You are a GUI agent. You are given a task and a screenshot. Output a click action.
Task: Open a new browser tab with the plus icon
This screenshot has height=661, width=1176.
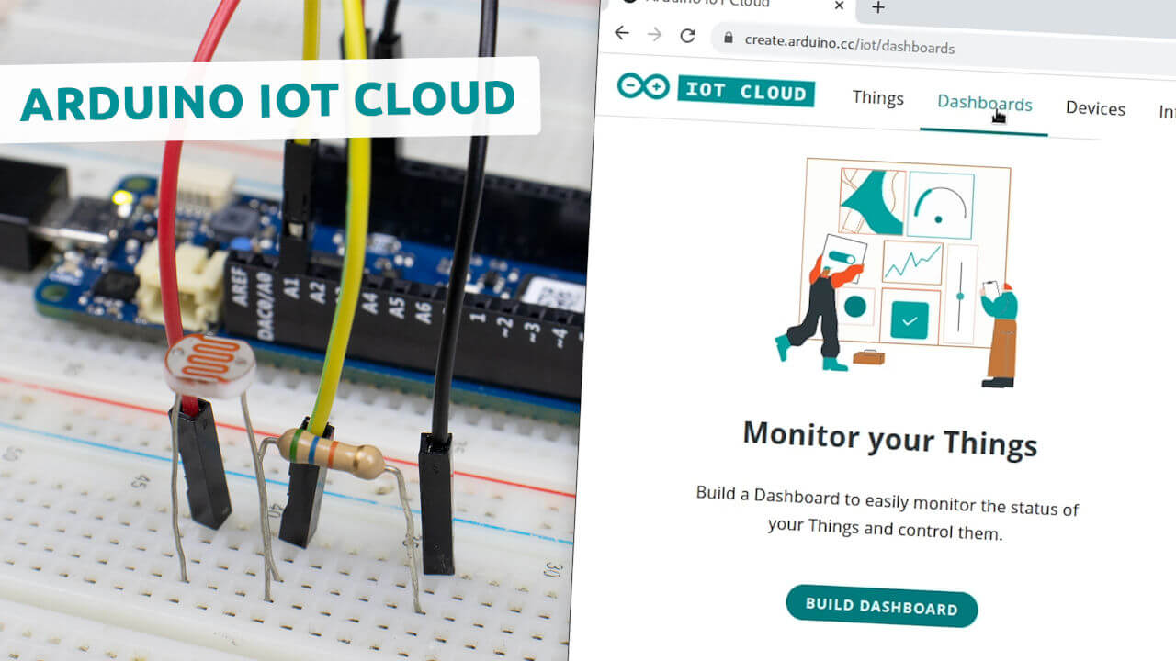(x=878, y=8)
